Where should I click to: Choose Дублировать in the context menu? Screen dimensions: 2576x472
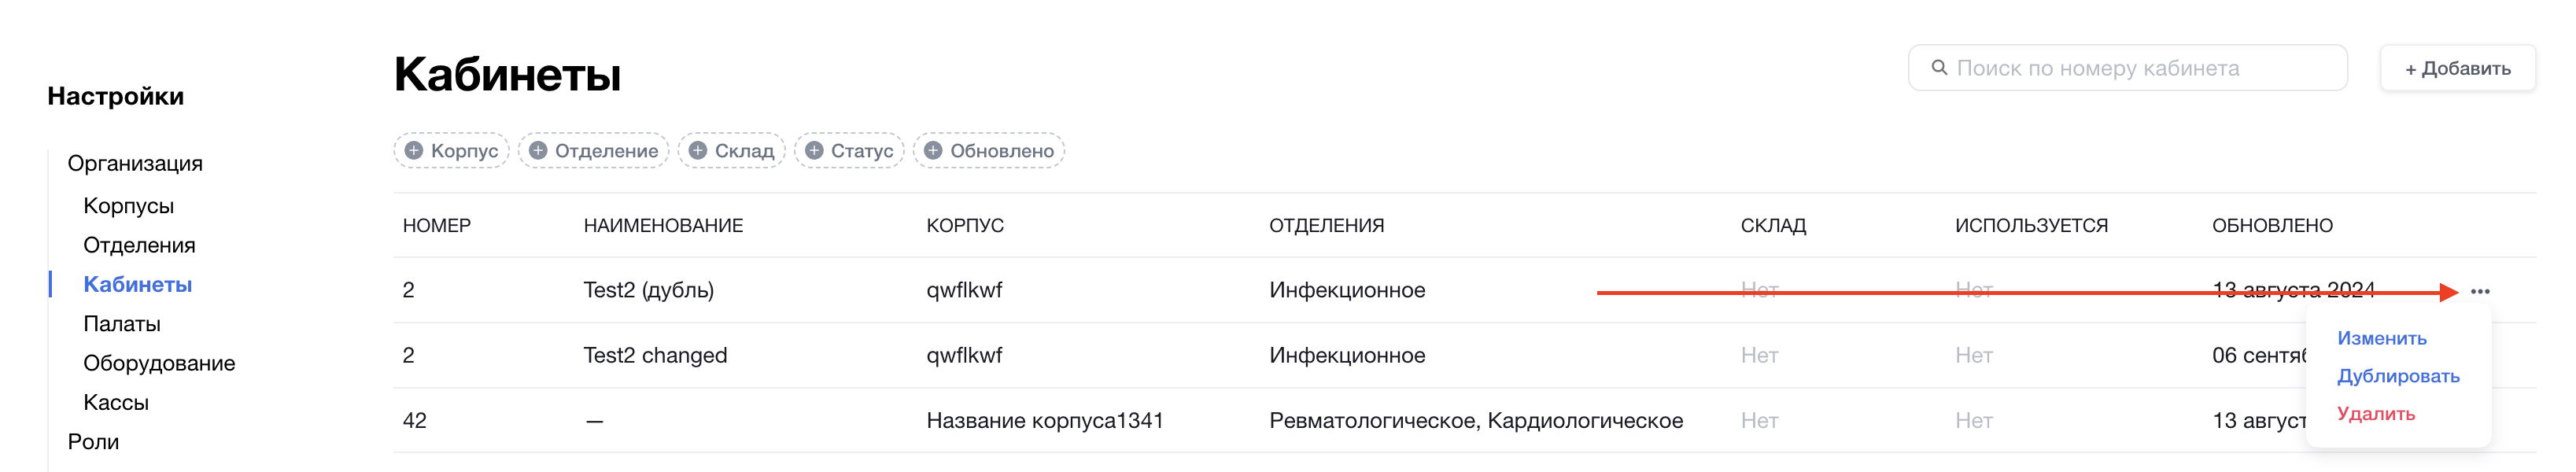point(2397,376)
